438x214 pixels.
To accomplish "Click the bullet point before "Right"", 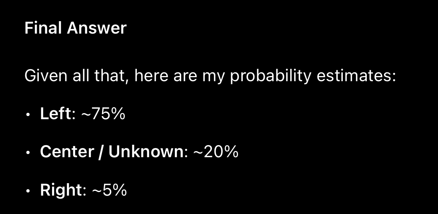I will point(28,190).
